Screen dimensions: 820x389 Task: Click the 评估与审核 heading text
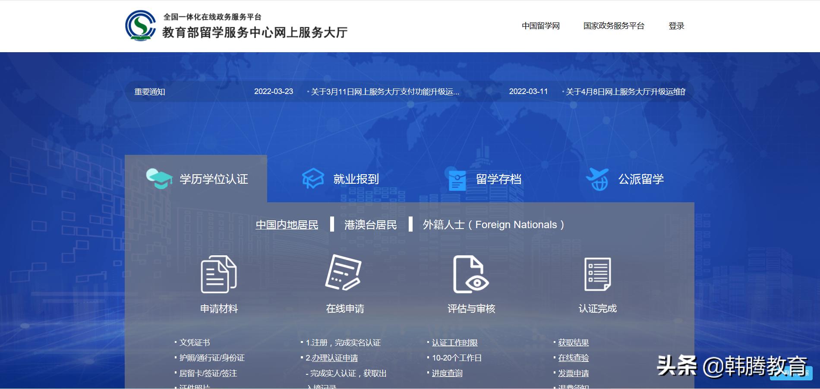click(471, 309)
